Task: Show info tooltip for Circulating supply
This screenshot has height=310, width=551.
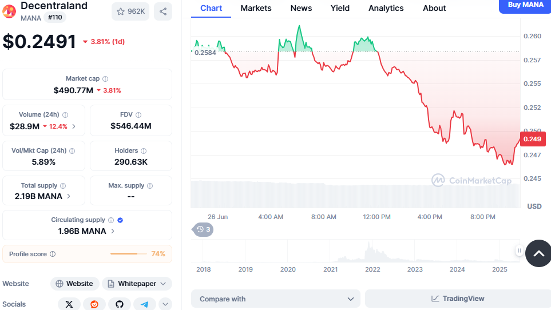Action: 111,220
